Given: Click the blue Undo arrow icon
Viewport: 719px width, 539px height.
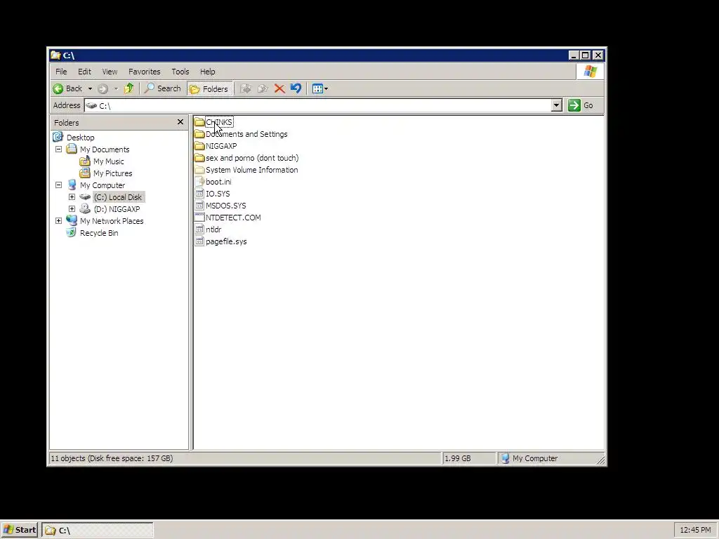Looking at the screenshot, I should (x=296, y=88).
